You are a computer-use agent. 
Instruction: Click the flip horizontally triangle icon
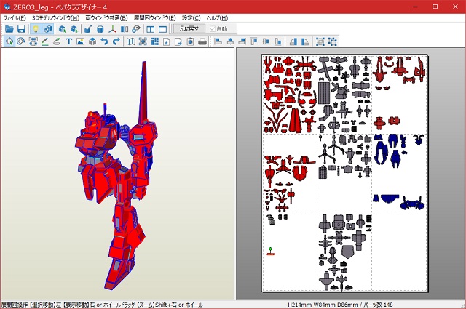[293, 41]
